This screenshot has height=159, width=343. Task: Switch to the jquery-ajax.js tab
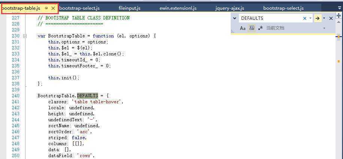[x=230, y=8]
